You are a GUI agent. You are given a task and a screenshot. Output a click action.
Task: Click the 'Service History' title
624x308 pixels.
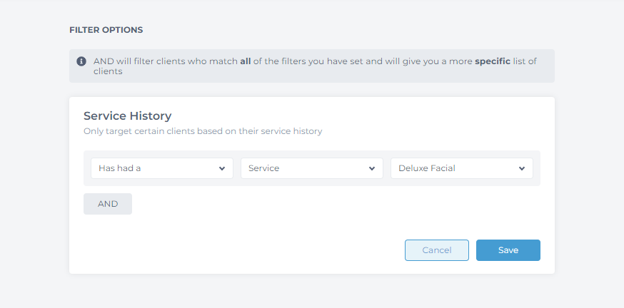[127, 115]
